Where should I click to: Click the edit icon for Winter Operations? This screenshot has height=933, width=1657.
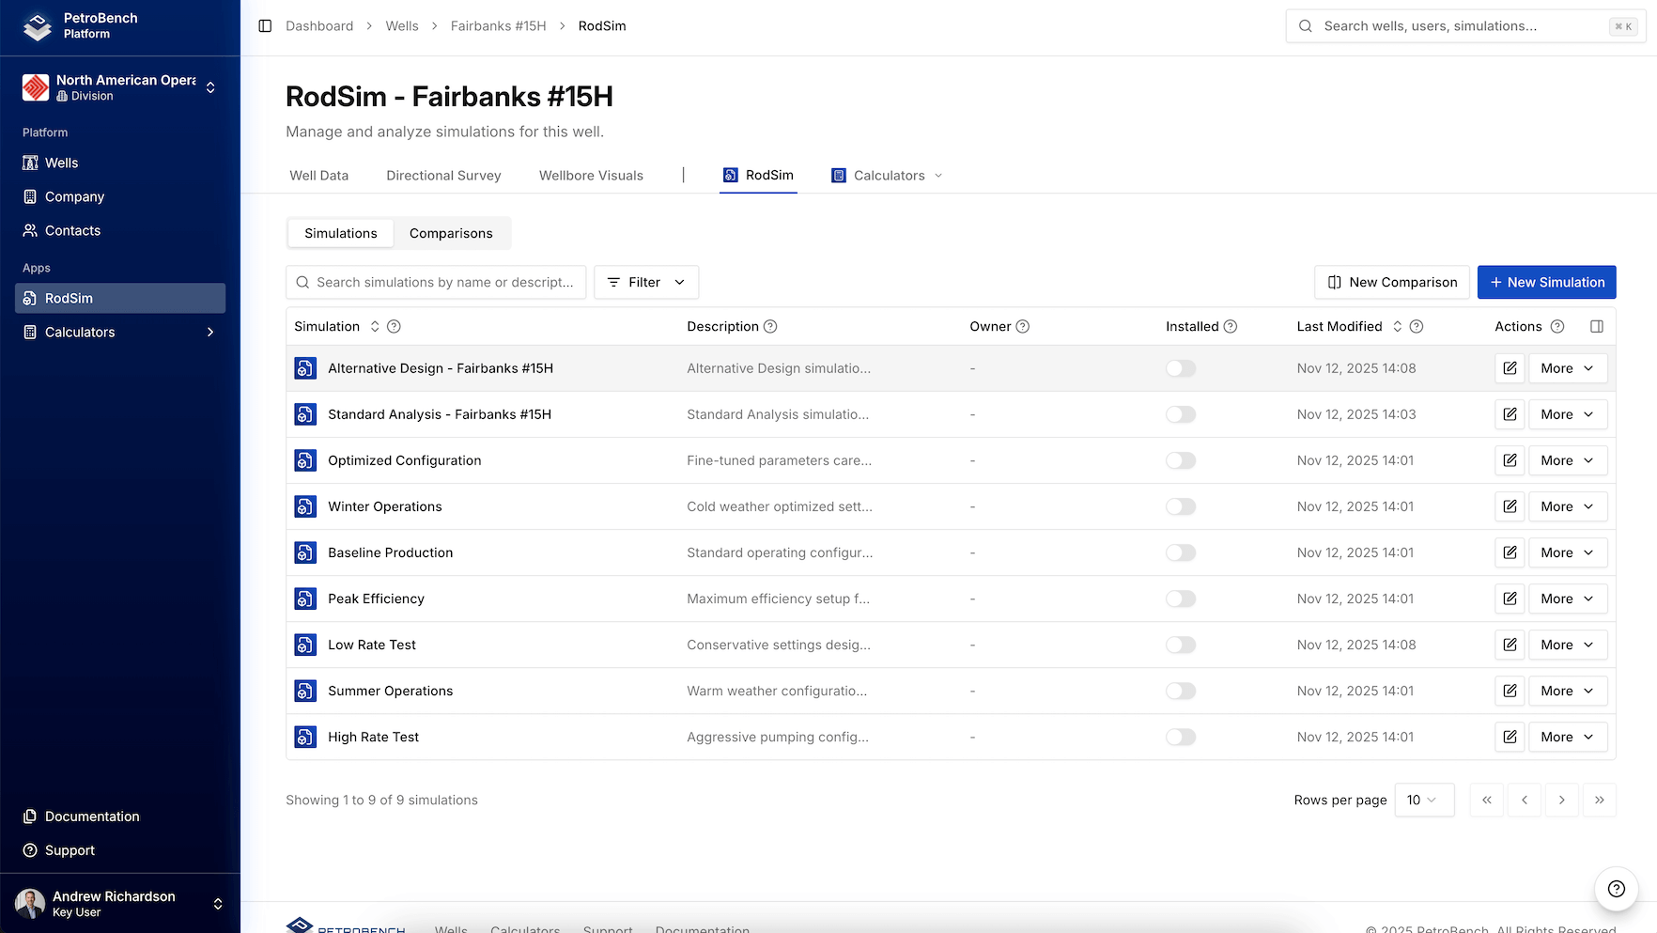1510,506
